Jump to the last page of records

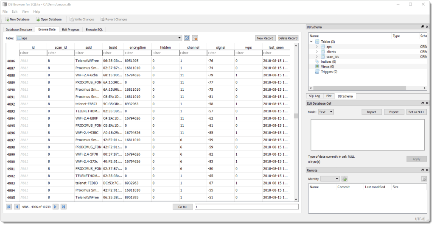[63, 206]
